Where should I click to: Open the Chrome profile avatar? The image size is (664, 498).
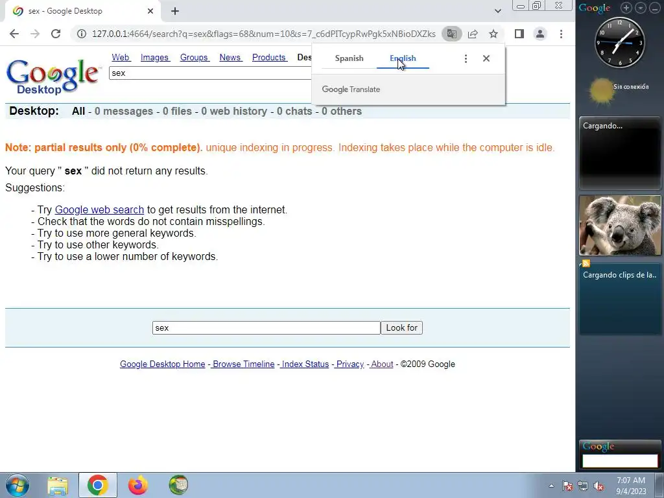(540, 34)
